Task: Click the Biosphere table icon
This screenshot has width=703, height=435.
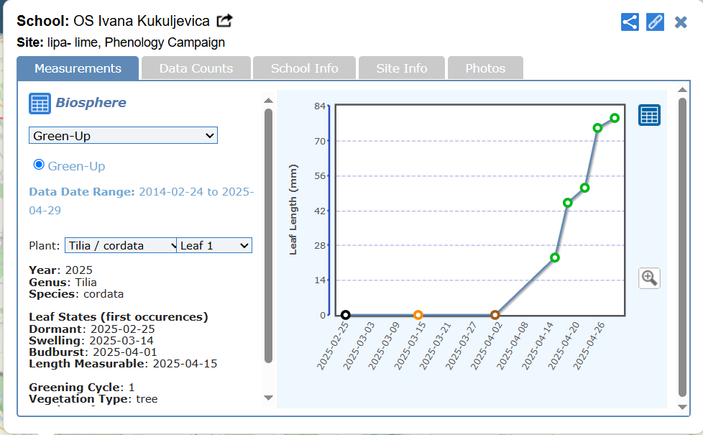Action: coord(40,104)
